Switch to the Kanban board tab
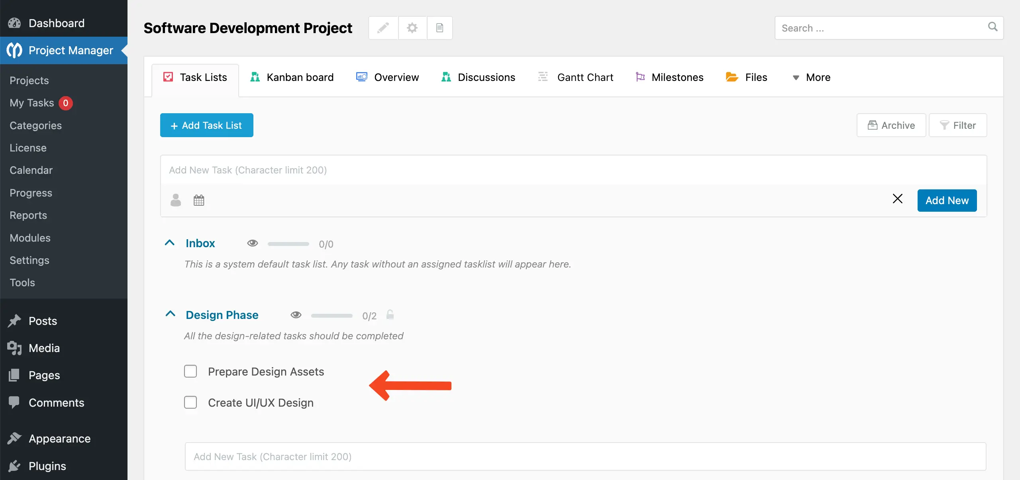1020x480 pixels. click(x=292, y=77)
